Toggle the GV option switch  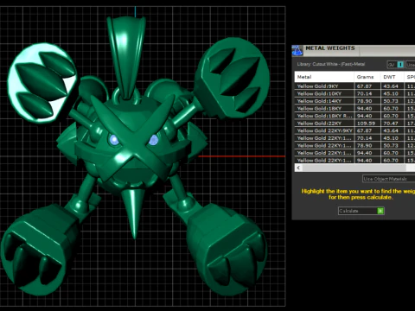[x=400, y=65]
